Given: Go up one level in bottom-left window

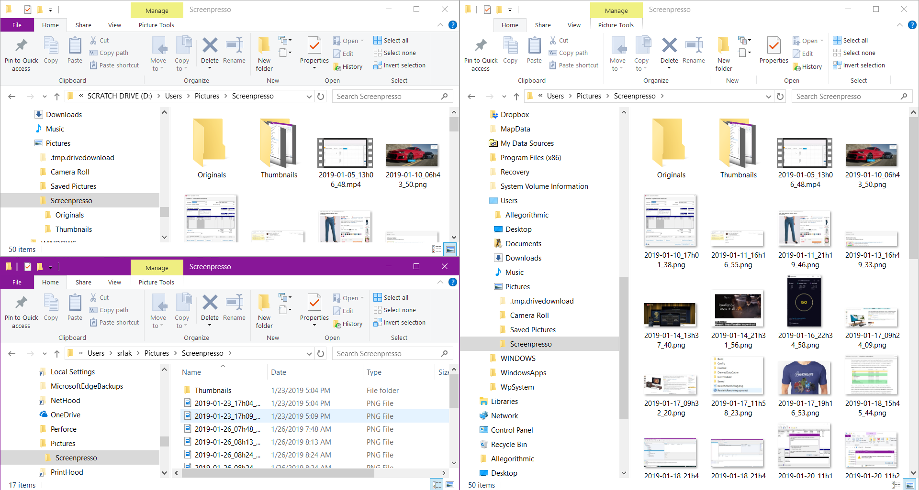Looking at the screenshot, I should tap(57, 354).
